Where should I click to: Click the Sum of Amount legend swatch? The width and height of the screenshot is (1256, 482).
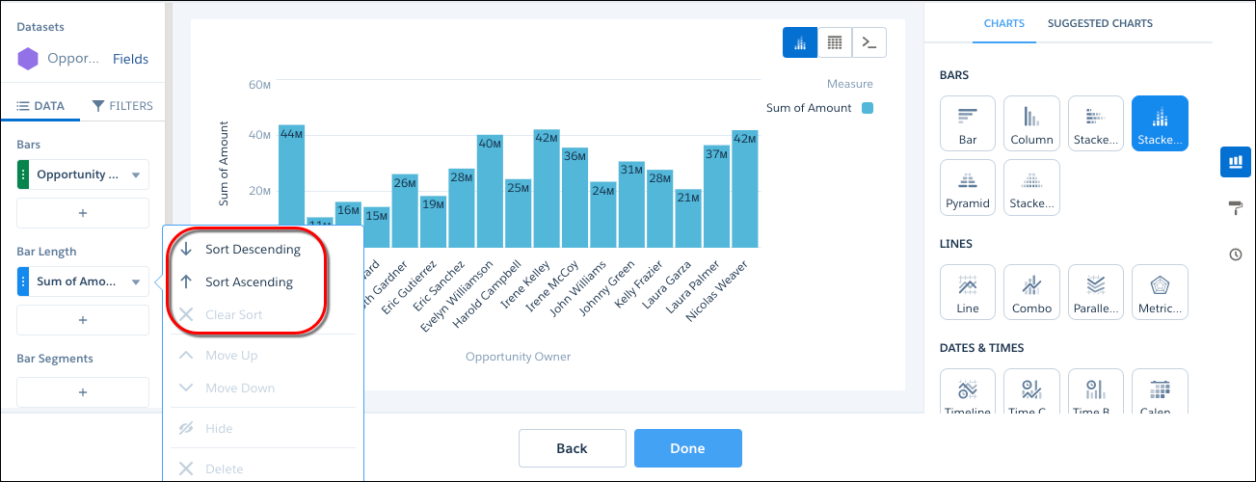867,108
